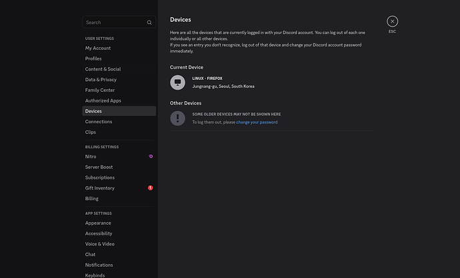View Authorized Apps
Image resolution: width=460 pixels, height=278 pixels.
[x=119, y=100]
